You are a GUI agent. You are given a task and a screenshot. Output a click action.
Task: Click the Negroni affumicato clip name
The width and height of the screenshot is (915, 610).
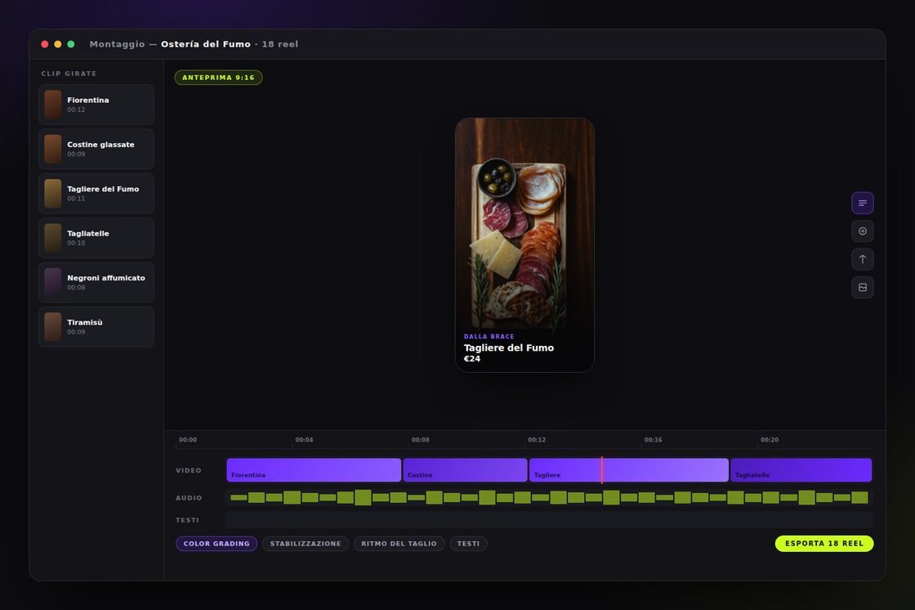click(106, 277)
